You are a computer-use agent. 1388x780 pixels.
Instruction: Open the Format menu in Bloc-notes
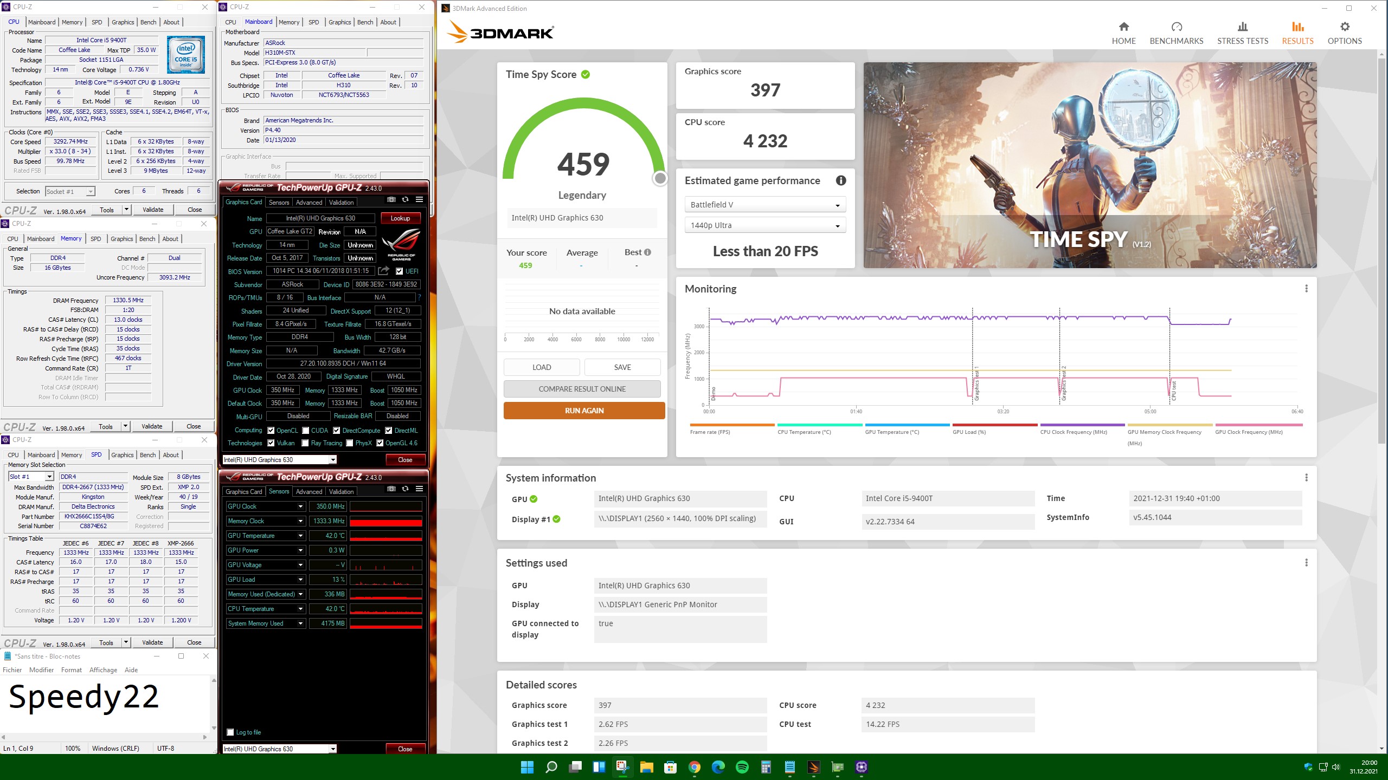(x=71, y=670)
